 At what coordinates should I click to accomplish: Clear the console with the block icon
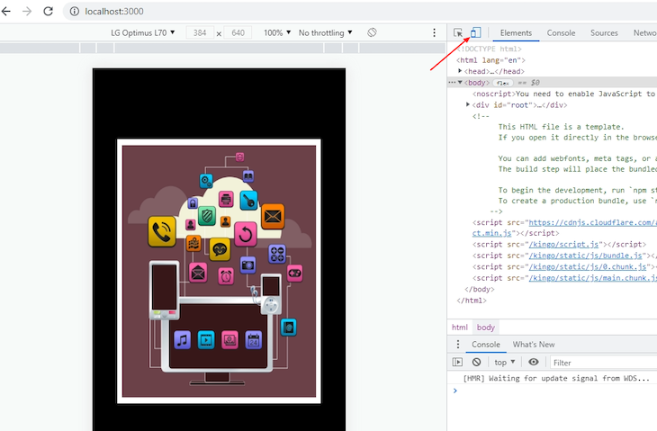coord(476,362)
